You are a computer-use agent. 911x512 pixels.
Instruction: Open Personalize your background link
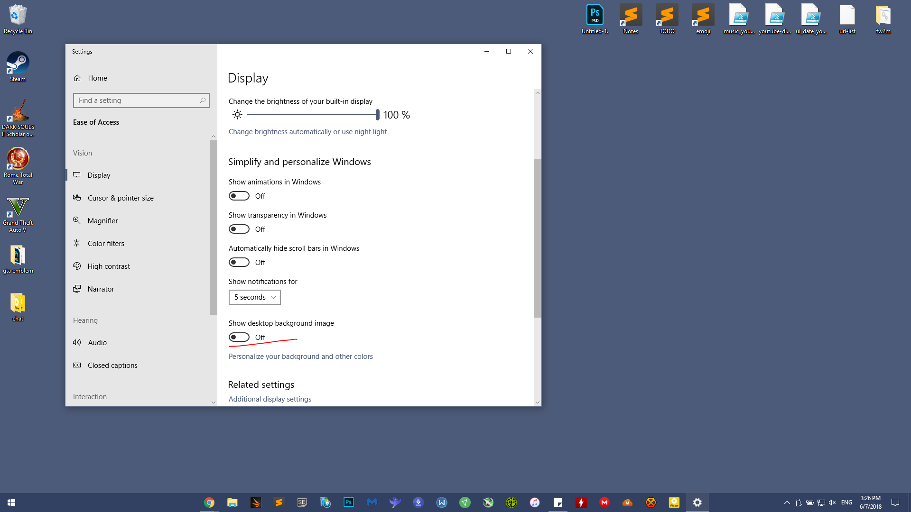coord(300,357)
